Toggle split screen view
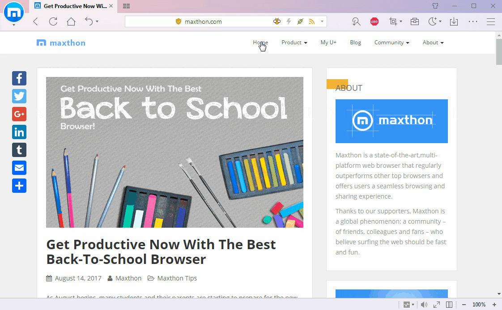The width and height of the screenshot is (502, 310). pyautogui.click(x=449, y=305)
